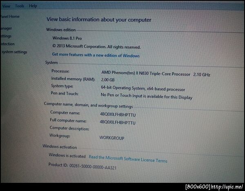The width and height of the screenshot is (245, 191).
Task: Open the View menu
Action: pyautogui.click(x=6, y=6)
